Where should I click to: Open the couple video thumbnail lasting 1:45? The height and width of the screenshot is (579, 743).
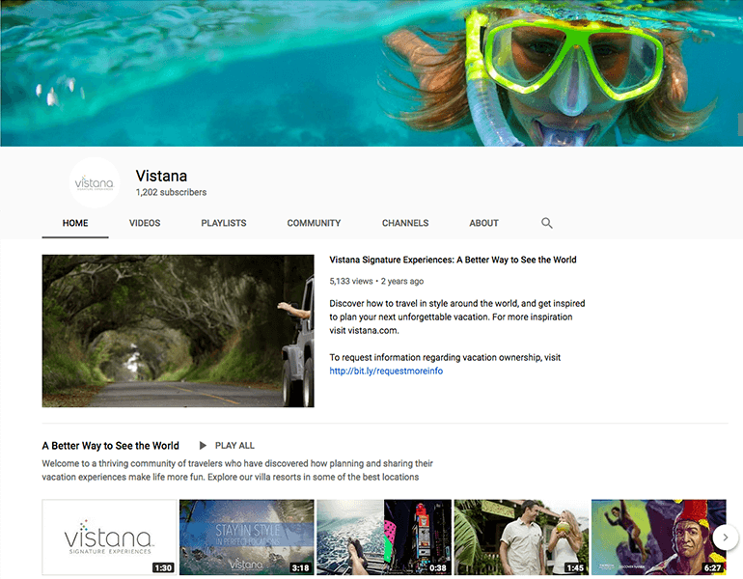[x=521, y=538]
